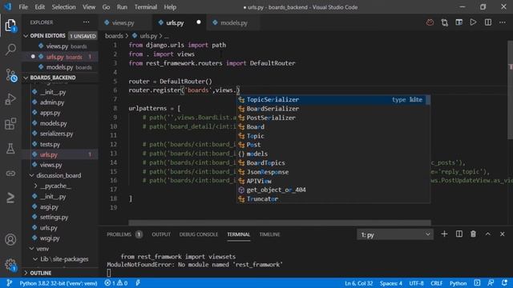Open serializers.py in the explorer tree

56,134
